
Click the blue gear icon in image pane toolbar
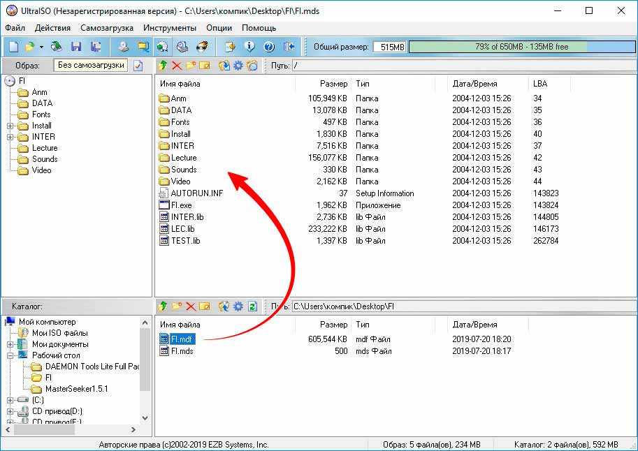pos(238,66)
